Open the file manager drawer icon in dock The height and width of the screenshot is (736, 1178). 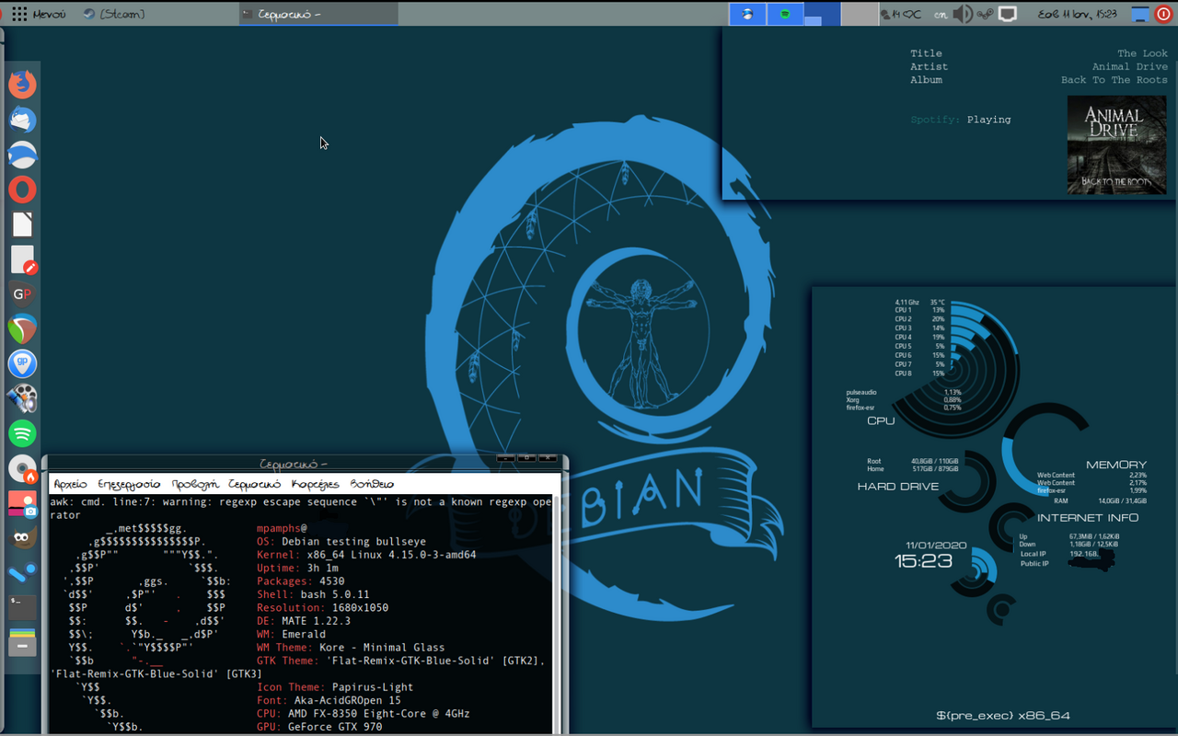point(22,641)
